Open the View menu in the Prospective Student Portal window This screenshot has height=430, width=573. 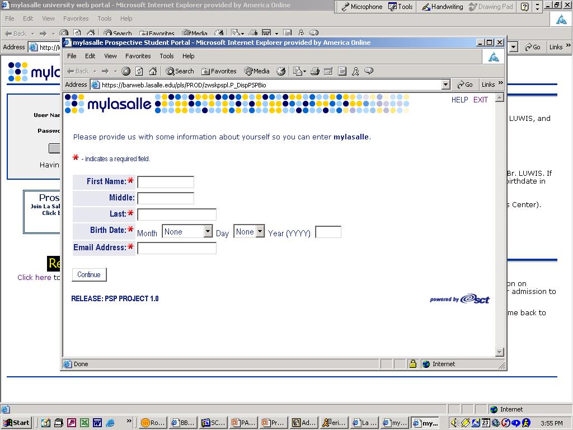click(110, 56)
